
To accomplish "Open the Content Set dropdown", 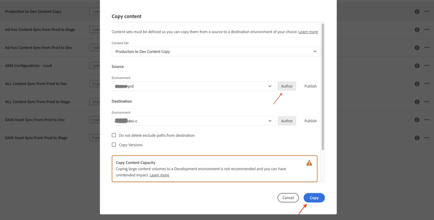I will pos(216,52).
